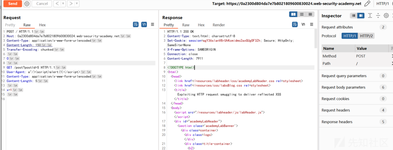Toggle non-printable characters in Request panel

coord(144,24)
